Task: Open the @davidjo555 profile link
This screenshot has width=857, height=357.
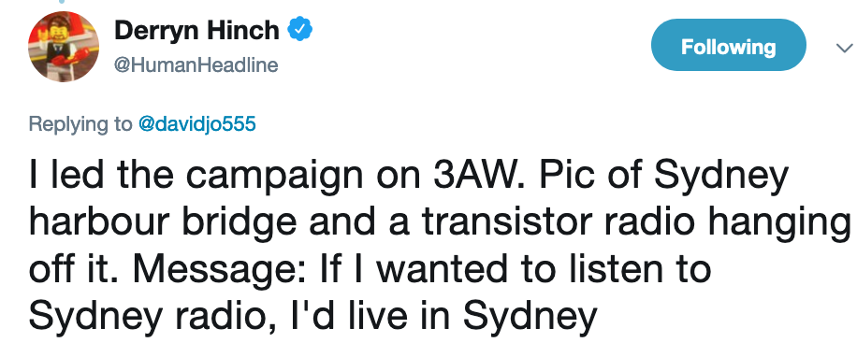Action: 196,124
